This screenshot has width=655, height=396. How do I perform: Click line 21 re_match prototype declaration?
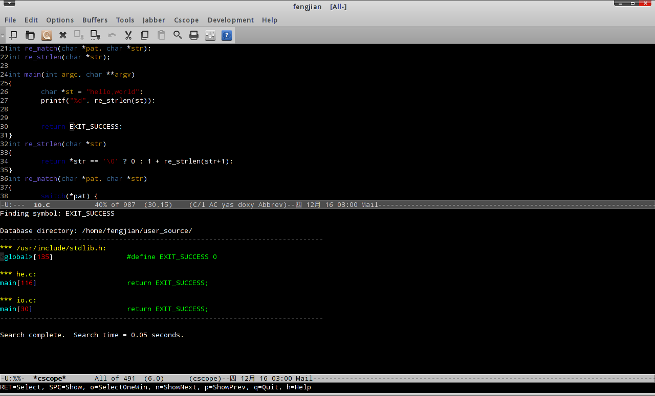(80, 48)
